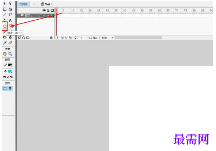Click the scene name 场景 1
Screen dimensions: 216x151
click(x=49, y=4)
